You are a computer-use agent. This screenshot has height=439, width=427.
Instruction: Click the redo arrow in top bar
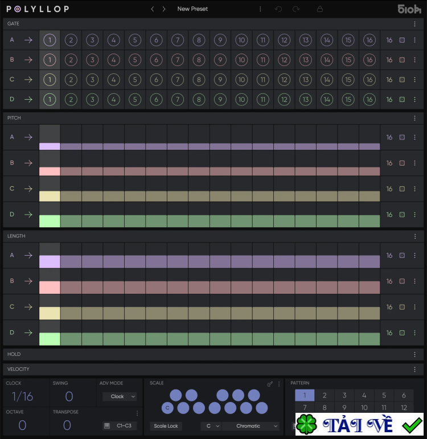[x=296, y=9]
